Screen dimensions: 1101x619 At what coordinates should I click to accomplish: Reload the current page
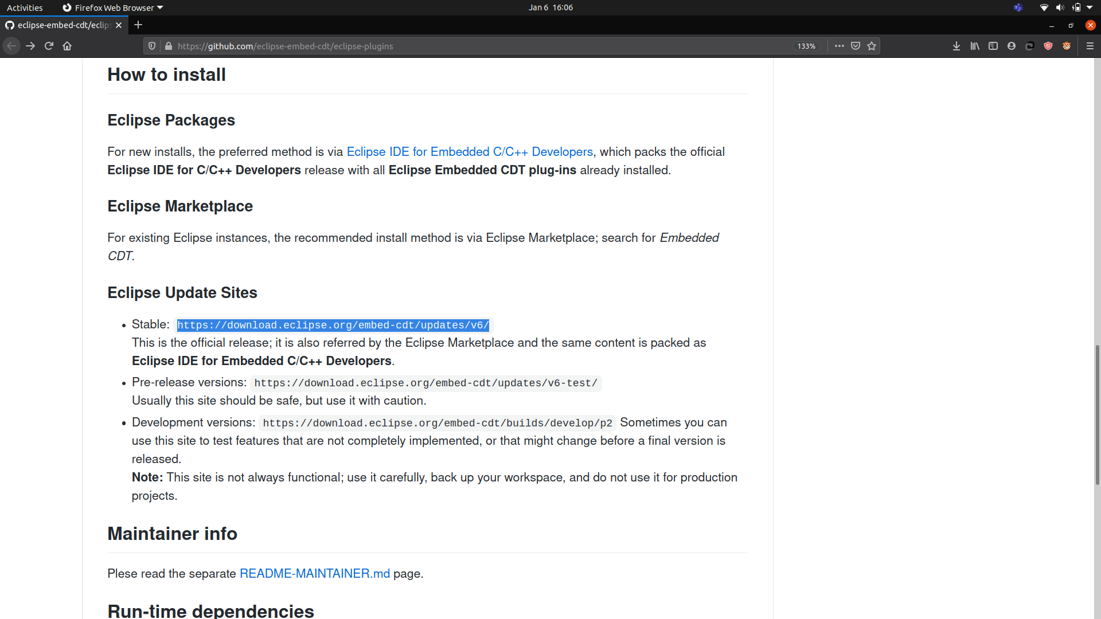[x=49, y=46]
